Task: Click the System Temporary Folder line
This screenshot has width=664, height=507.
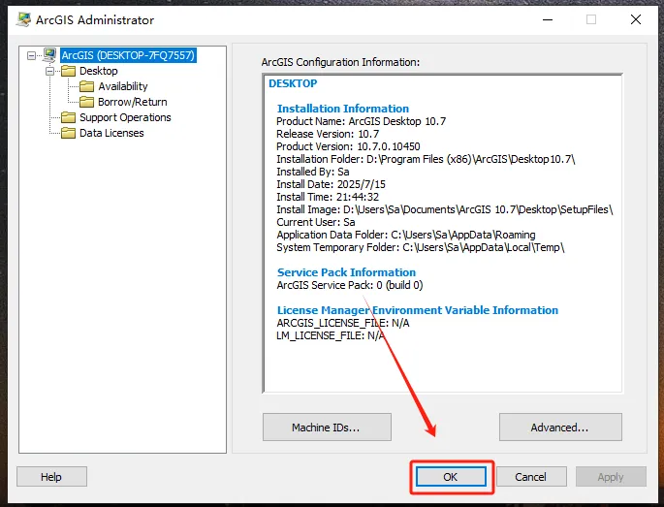Action: point(421,248)
